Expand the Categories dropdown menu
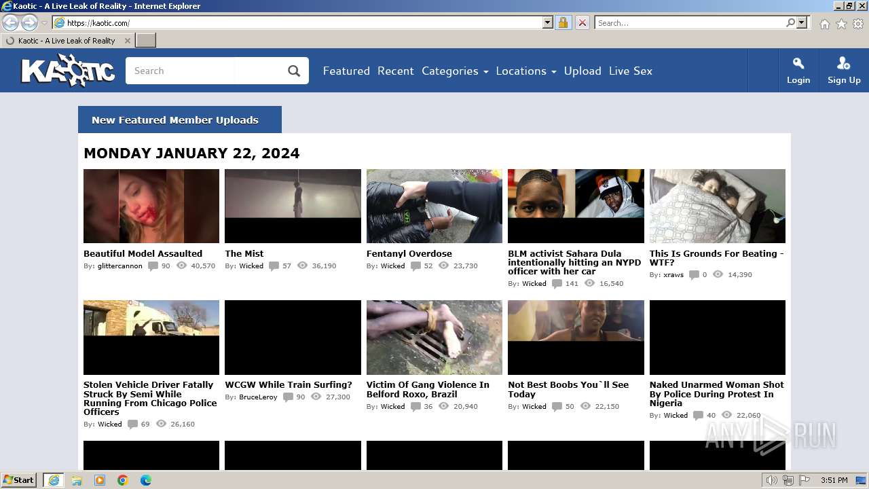 [x=455, y=71]
